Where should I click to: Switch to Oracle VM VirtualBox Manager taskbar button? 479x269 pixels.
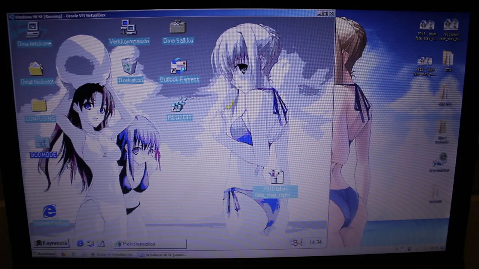pyautogui.click(x=114, y=255)
